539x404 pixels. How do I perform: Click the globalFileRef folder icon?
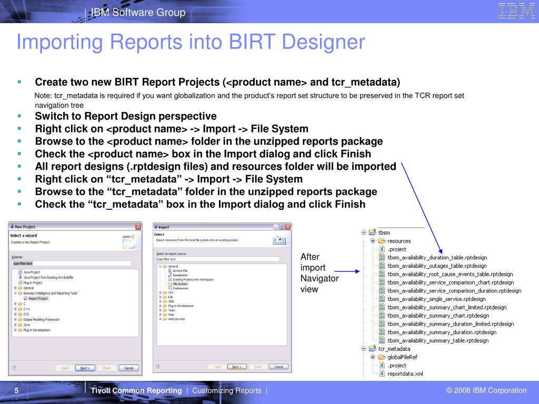[x=382, y=357]
